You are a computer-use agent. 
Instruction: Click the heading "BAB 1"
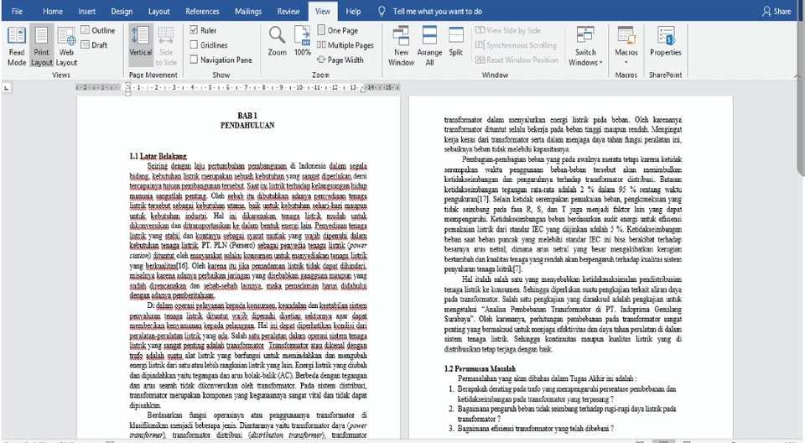click(247, 116)
